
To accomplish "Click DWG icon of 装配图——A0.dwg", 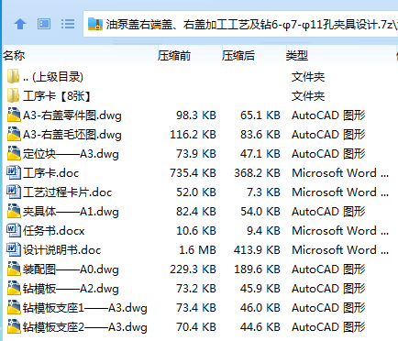I will [14, 269].
